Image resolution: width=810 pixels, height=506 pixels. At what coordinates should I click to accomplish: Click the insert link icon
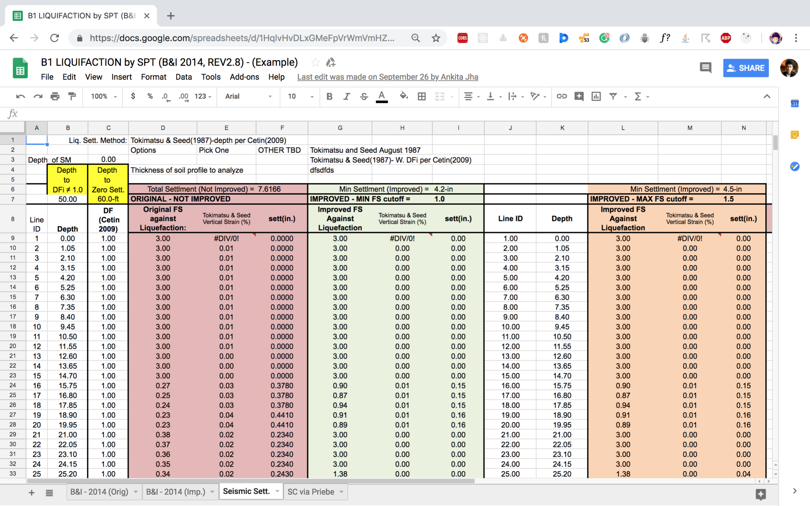point(561,96)
